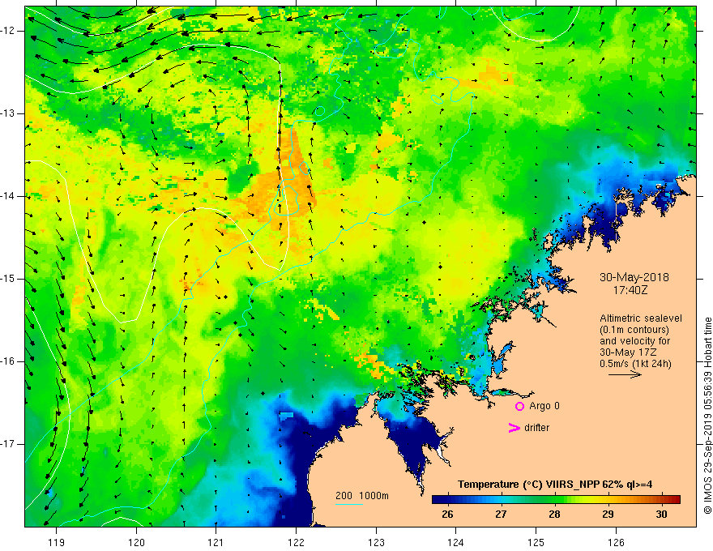The height and width of the screenshot is (551, 713).
Task: Click the 26 tick label under colour bar
Action: pyautogui.click(x=447, y=515)
